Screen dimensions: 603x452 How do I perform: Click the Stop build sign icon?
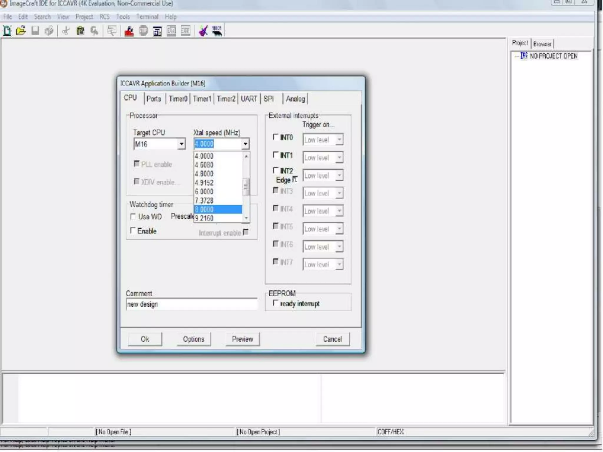(143, 31)
